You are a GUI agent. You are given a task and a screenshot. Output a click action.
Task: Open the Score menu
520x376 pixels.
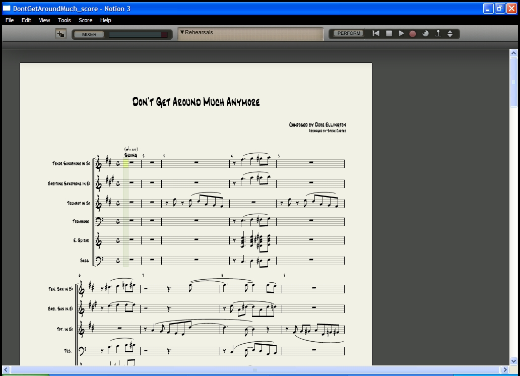[85, 20]
